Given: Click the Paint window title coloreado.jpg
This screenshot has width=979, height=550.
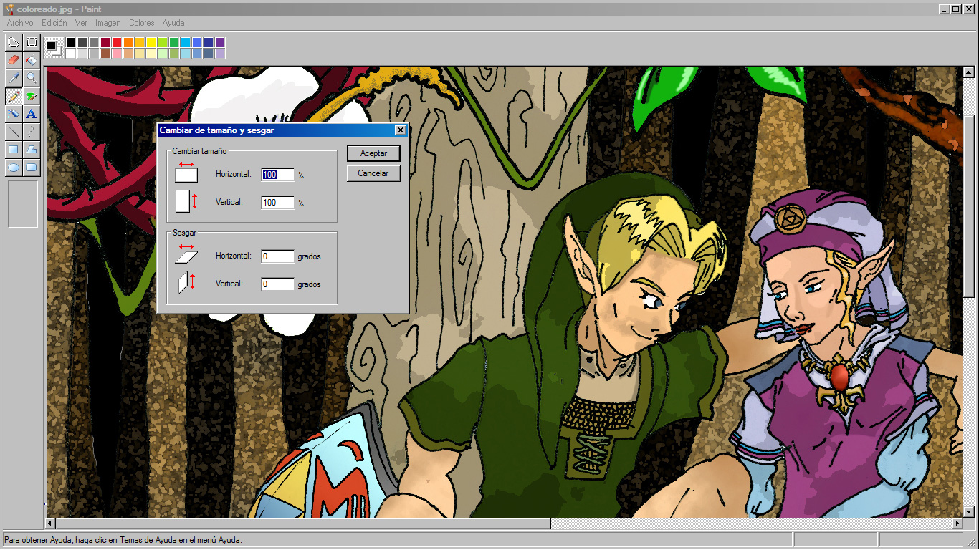Looking at the screenshot, I should (59, 9).
